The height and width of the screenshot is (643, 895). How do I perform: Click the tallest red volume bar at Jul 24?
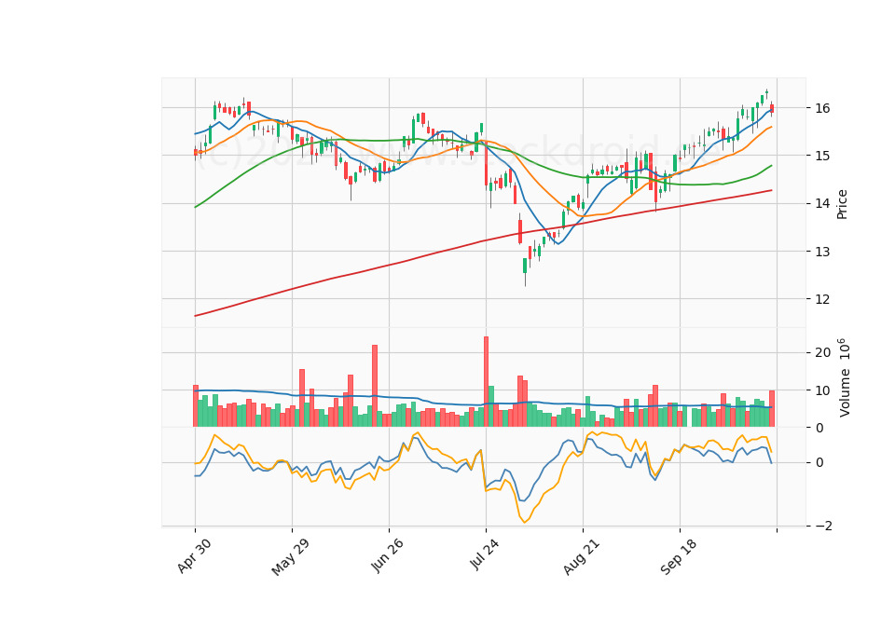pos(486,382)
